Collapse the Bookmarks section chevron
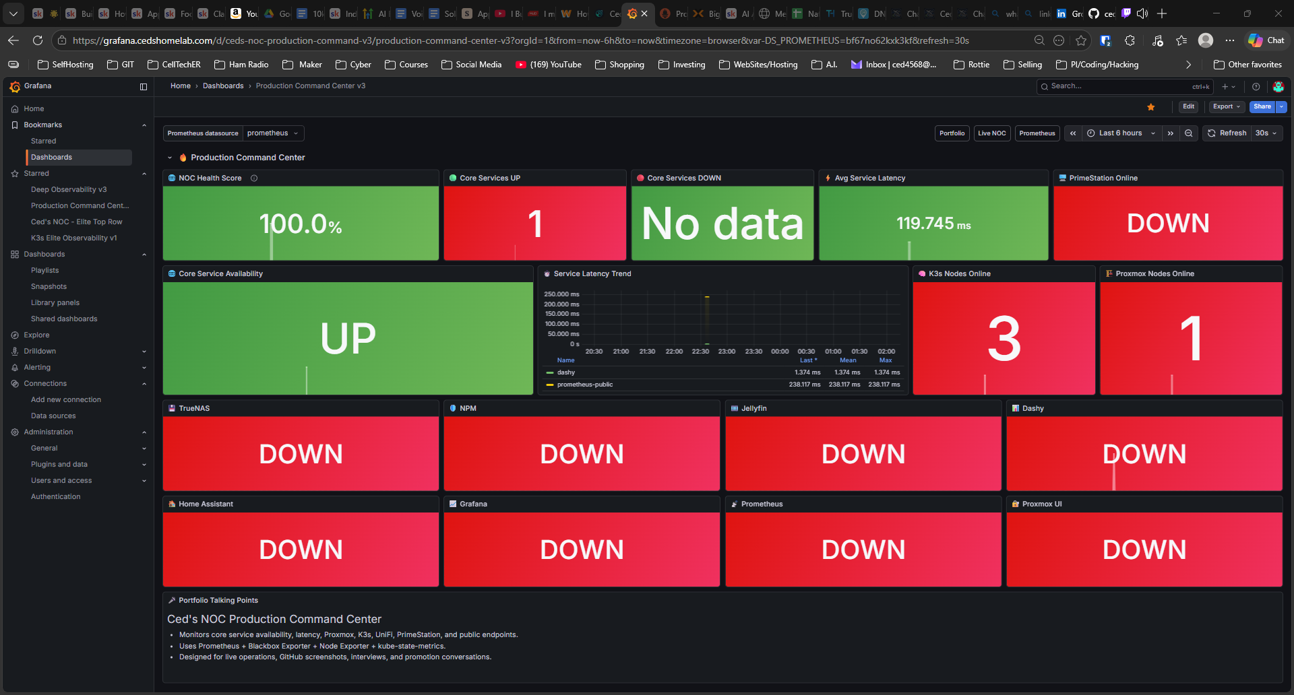1294x695 pixels. tap(144, 125)
